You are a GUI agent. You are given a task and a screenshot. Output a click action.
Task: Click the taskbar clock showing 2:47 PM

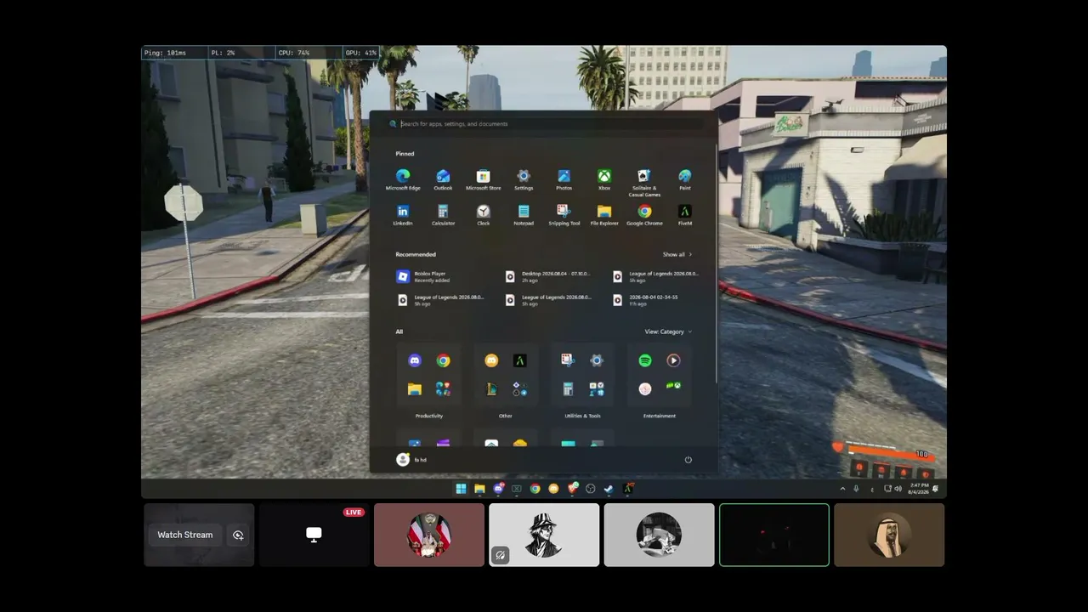click(x=919, y=489)
